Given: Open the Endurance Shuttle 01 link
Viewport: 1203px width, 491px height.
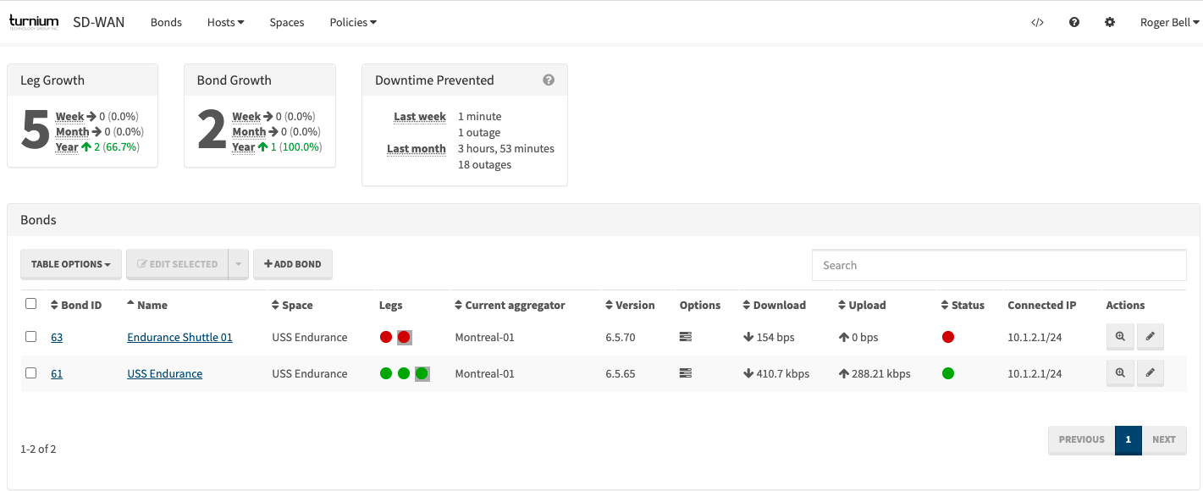Looking at the screenshot, I should pyautogui.click(x=179, y=337).
